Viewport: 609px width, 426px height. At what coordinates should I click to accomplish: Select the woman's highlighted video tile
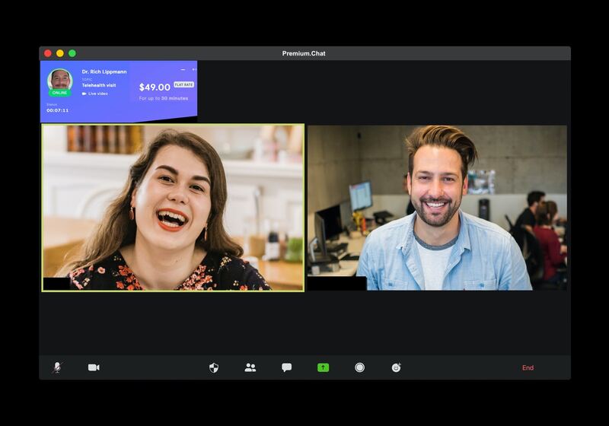coord(173,208)
